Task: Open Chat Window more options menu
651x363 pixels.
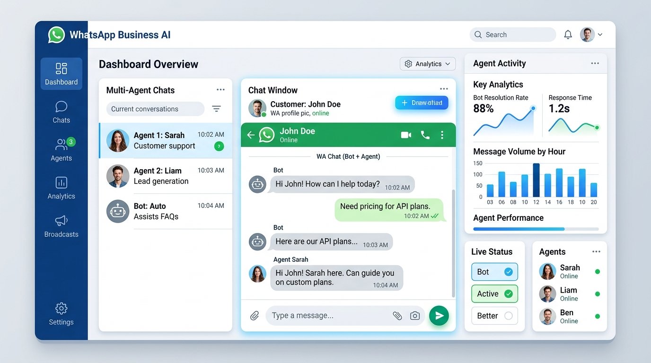Action: [x=444, y=89]
